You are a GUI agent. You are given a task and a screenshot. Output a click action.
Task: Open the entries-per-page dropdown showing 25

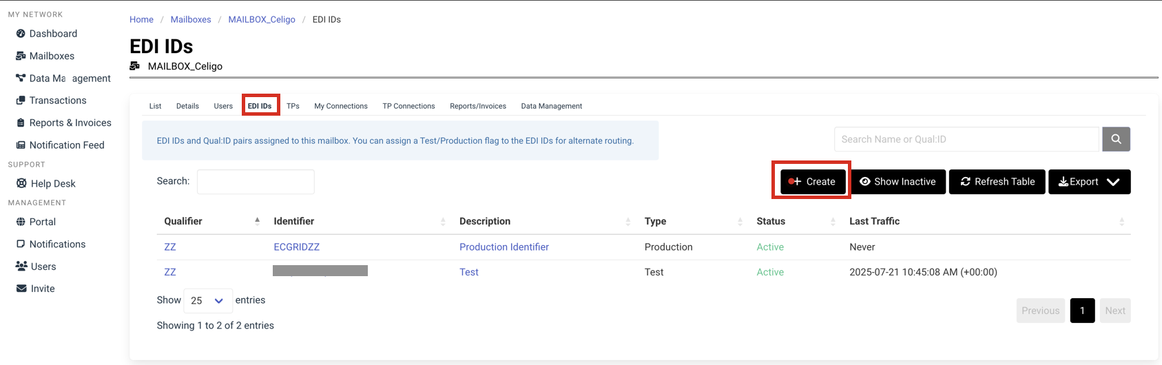pyautogui.click(x=208, y=301)
